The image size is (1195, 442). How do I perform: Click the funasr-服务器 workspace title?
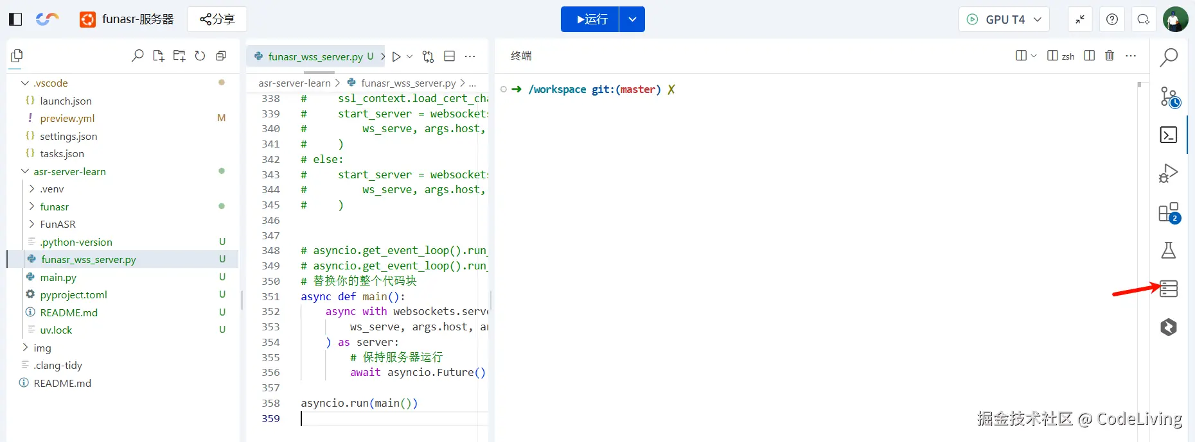tap(138, 19)
